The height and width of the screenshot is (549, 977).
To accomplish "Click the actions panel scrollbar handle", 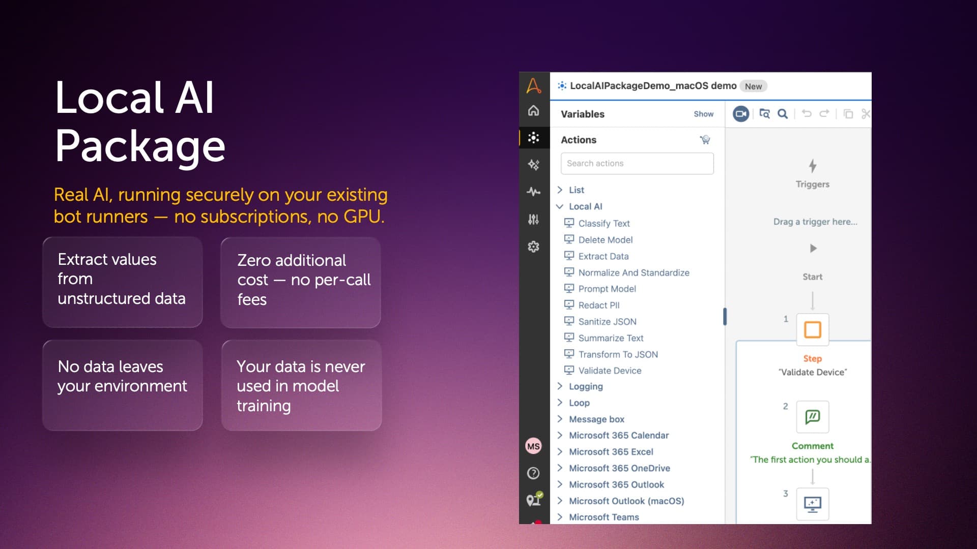I will click(725, 316).
